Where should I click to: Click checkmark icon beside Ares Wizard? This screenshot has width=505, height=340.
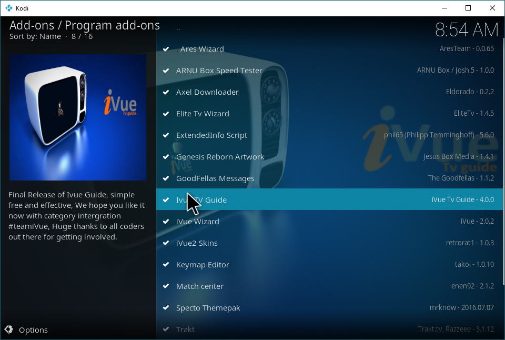pos(166,49)
